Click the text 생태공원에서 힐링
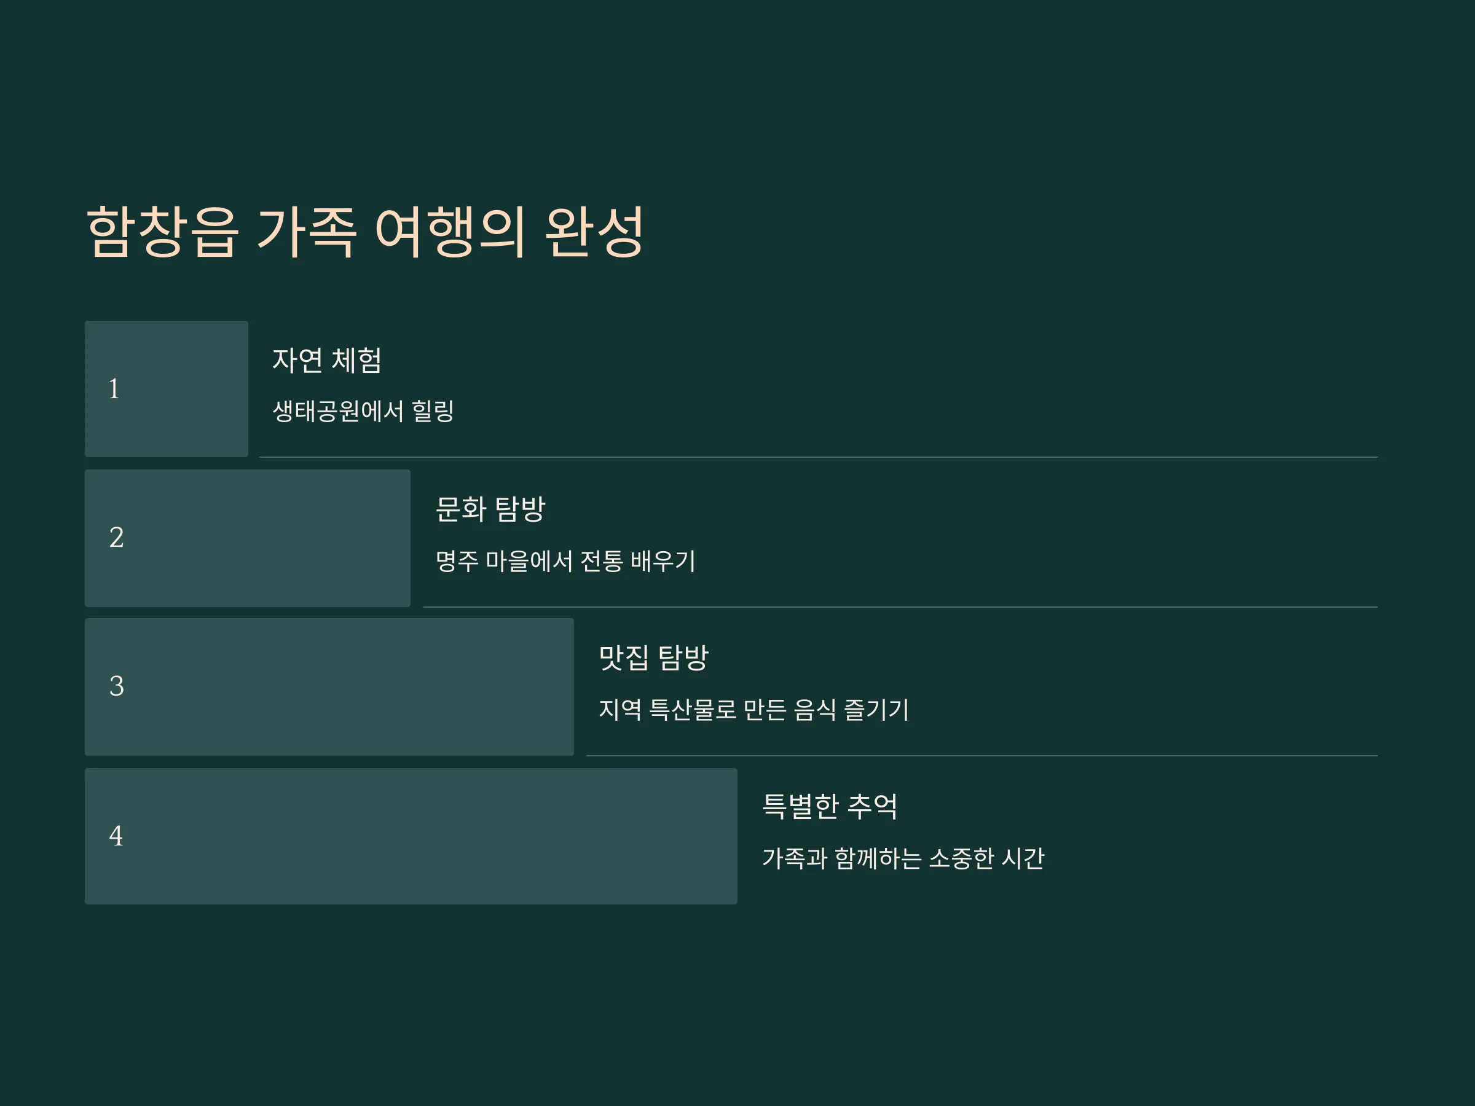1475x1106 pixels. [x=363, y=410]
